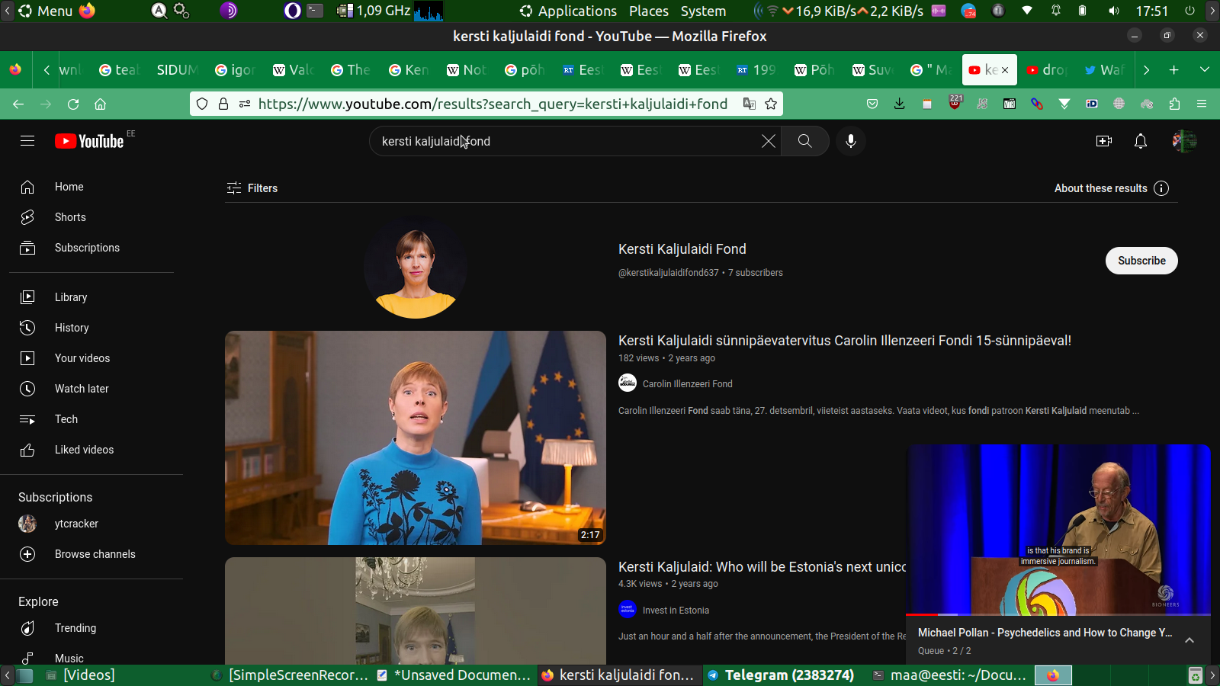The image size is (1220, 686).
Task: Click the Carolin Illenzeeri Fond channel link
Action: coord(687,384)
